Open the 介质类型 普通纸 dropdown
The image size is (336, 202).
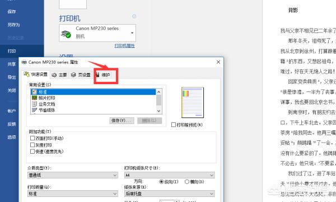click(73, 175)
